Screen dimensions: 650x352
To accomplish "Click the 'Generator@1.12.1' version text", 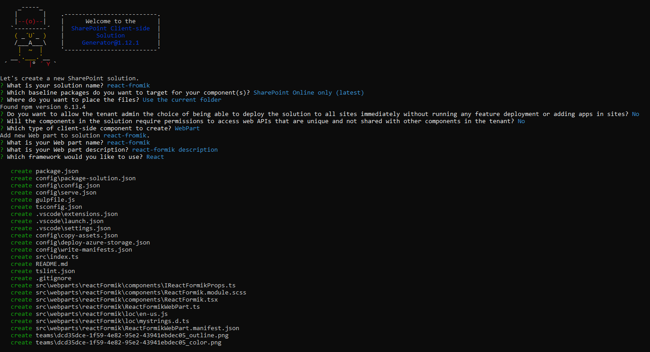I will [110, 42].
